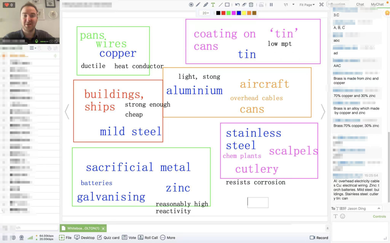The width and height of the screenshot is (390, 243).
Task: Insert emoji in chat
Action: [343, 216]
